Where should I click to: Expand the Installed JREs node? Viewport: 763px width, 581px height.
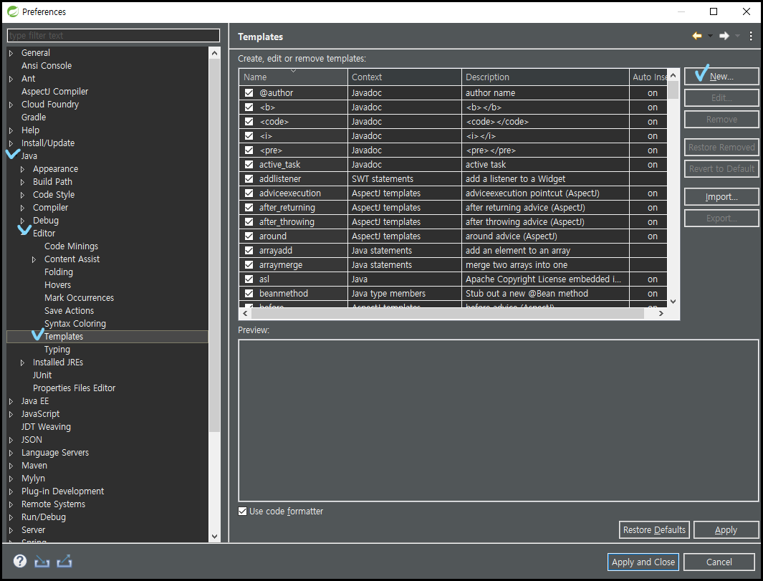[22, 362]
